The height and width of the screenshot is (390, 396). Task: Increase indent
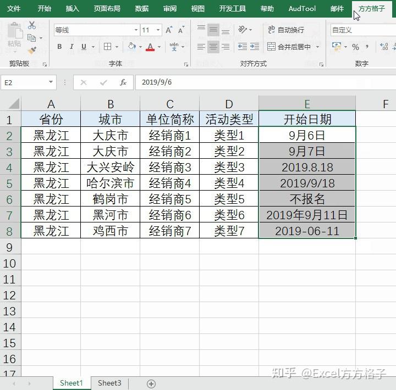255,47
